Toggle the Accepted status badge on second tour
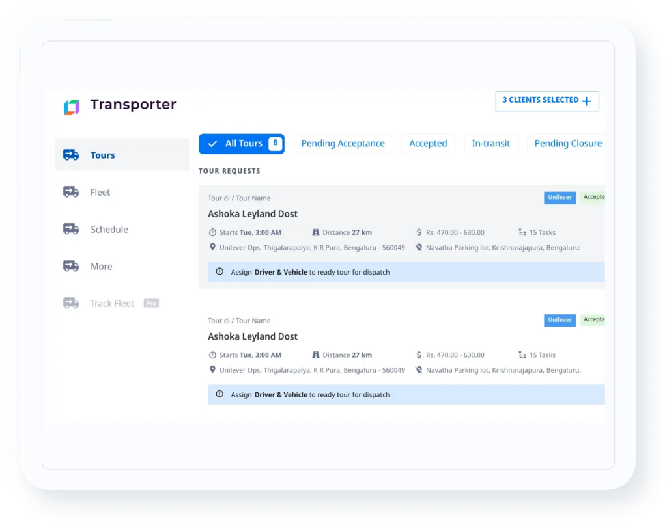This screenshot has width=667, height=523. click(x=593, y=319)
